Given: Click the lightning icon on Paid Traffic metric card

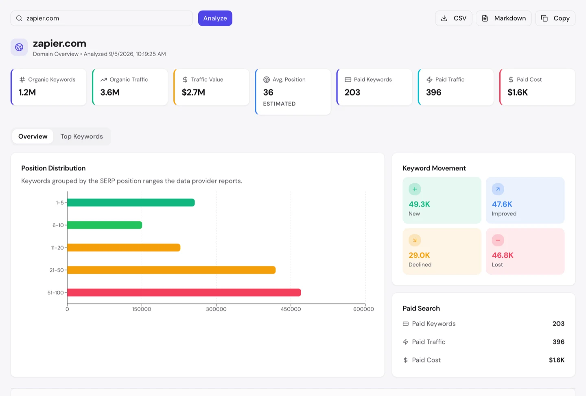Looking at the screenshot, I should coord(429,80).
